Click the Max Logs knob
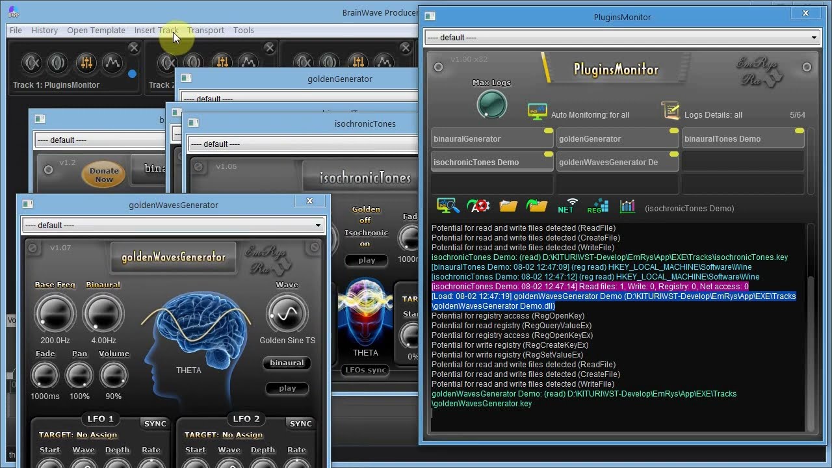Viewport: 832px width, 468px height. pos(492,104)
